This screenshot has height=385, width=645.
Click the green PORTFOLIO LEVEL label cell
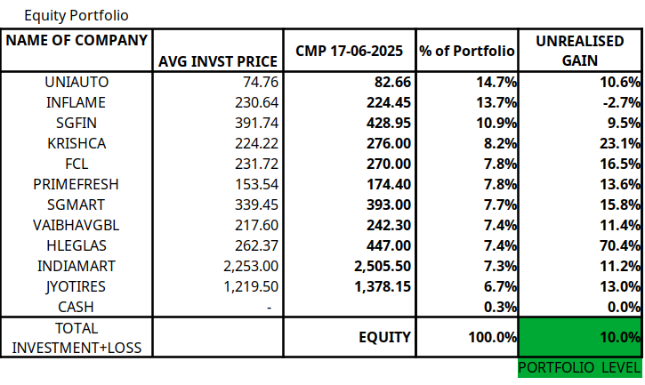click(580, 367)
